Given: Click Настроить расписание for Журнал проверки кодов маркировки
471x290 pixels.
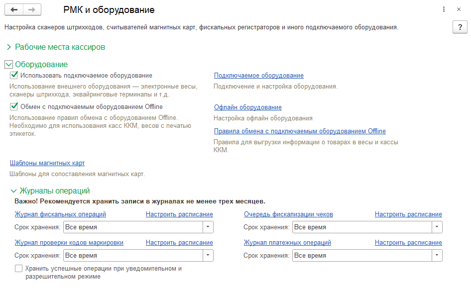Looking at the screenshot, I should point(179,243).
